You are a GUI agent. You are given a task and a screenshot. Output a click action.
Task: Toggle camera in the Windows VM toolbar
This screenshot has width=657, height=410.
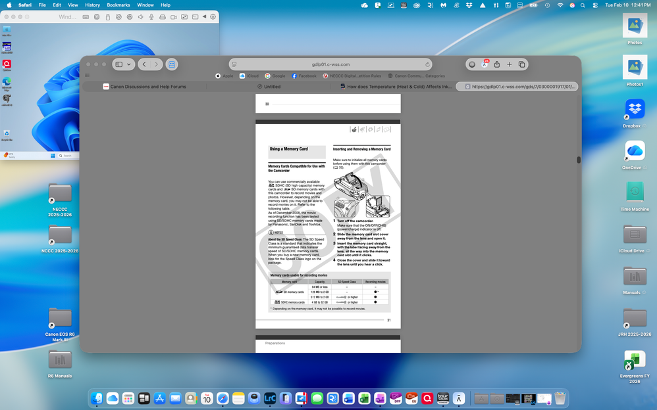point(173,16)
